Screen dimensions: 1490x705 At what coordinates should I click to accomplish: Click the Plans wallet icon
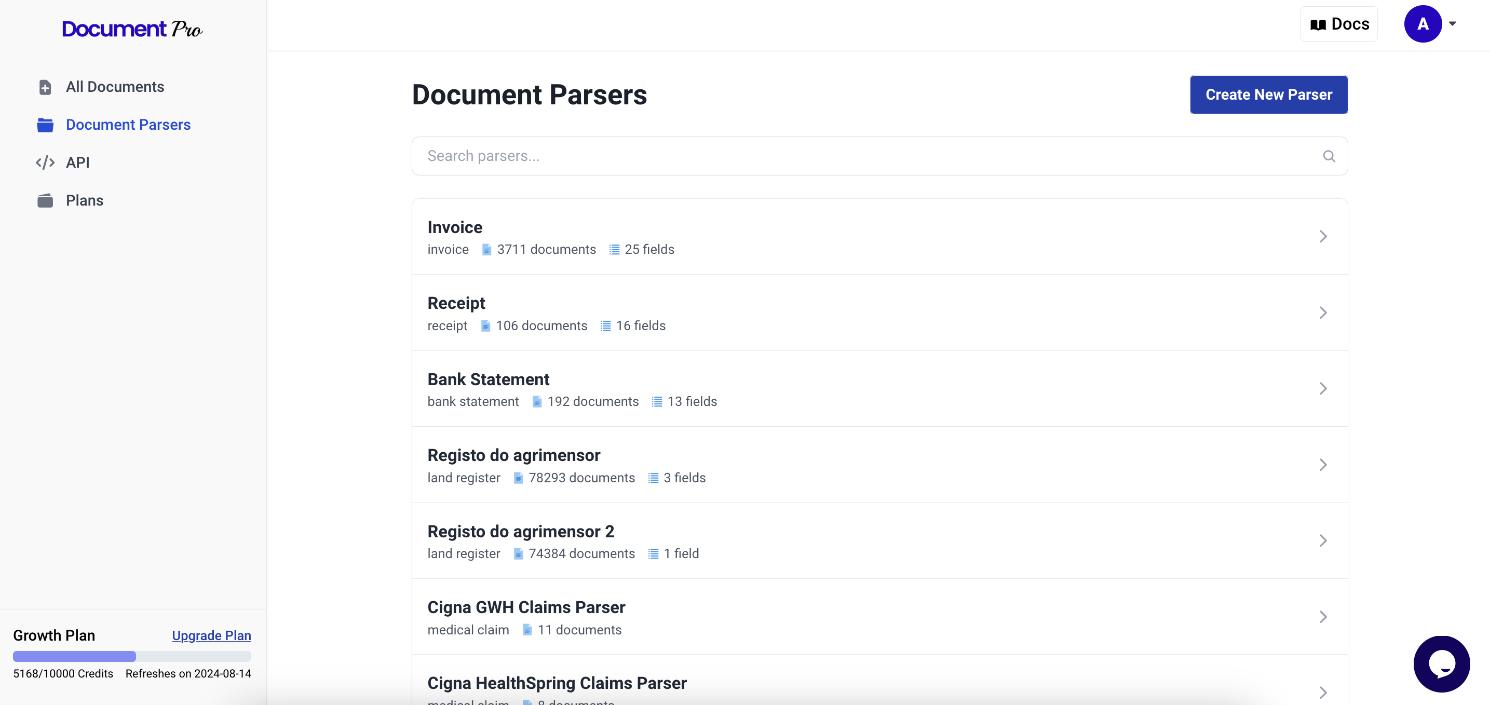click(x=45, y=201)
